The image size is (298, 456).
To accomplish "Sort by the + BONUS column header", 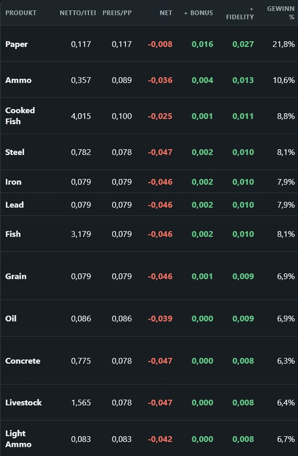I will tap(198, 13).
